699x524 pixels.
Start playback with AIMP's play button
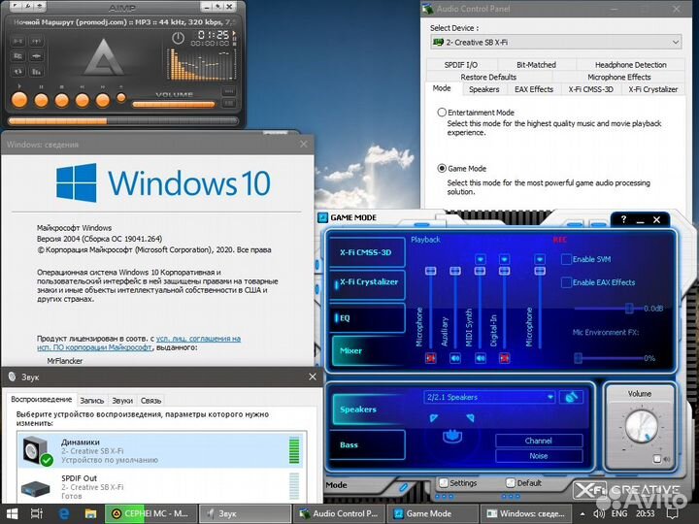pyautogui.click(x=19, y=100)
